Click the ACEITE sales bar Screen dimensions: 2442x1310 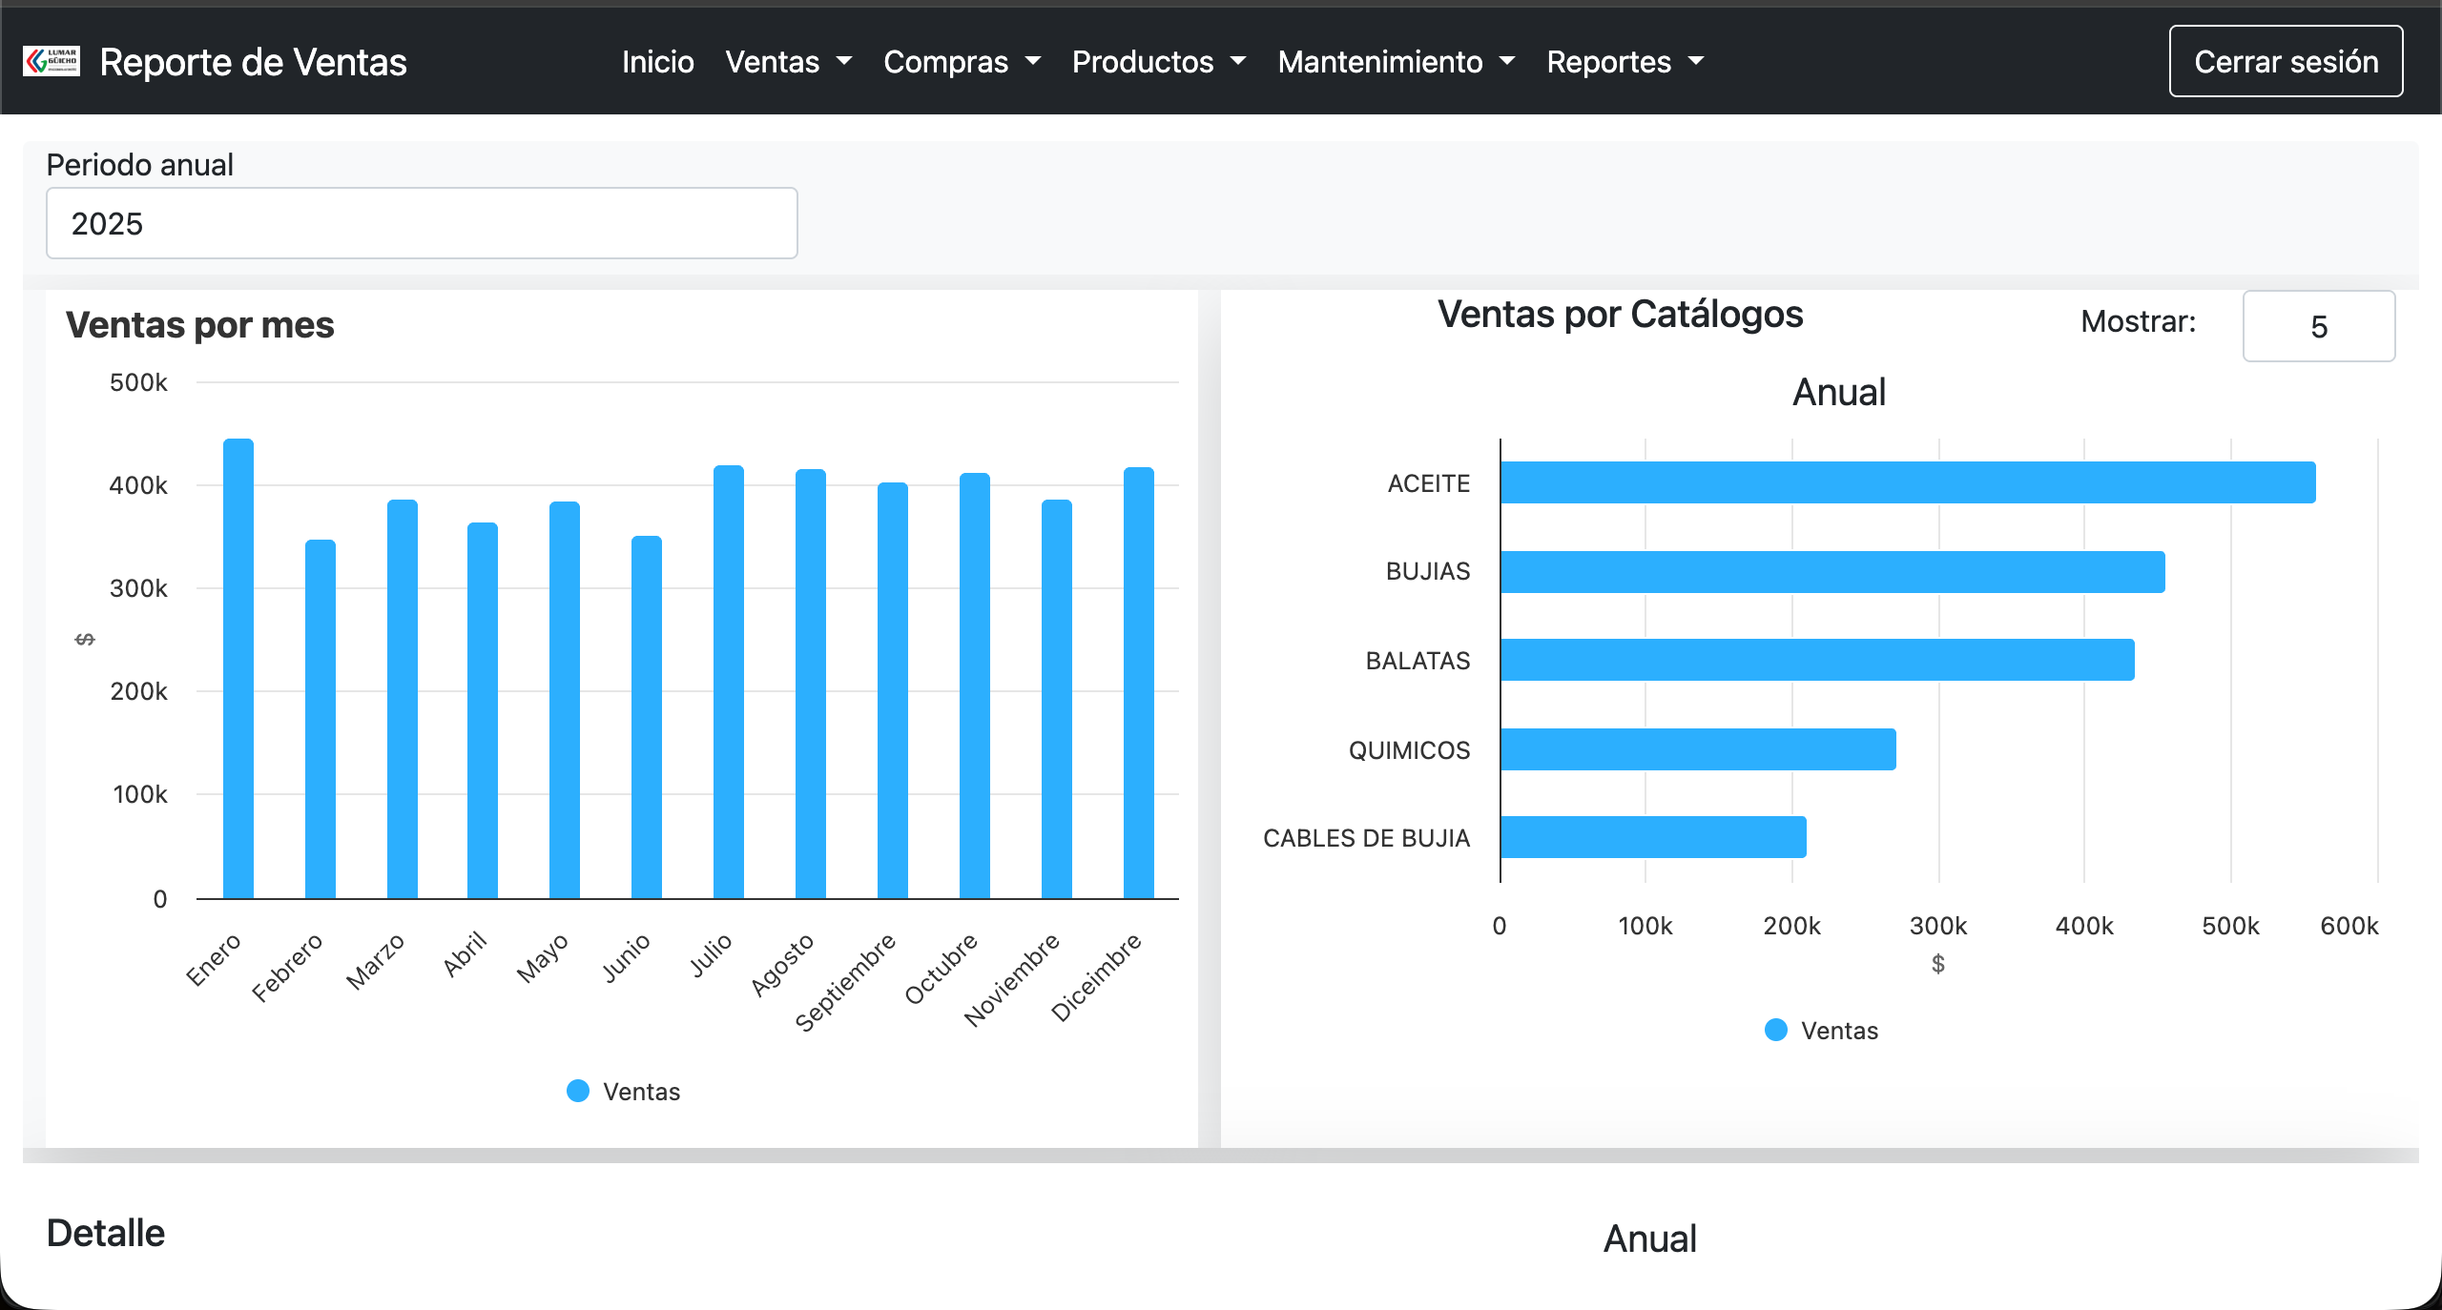[1908, 483]
